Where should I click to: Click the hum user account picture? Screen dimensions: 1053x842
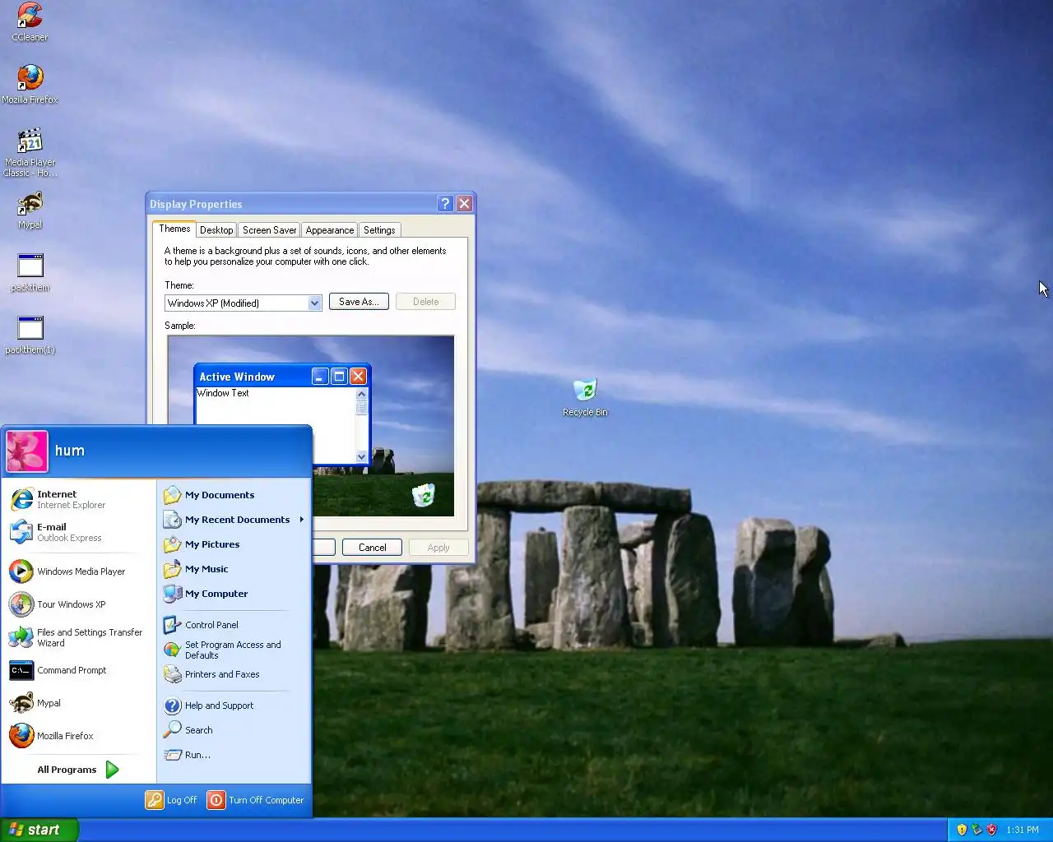pos(27,451)
